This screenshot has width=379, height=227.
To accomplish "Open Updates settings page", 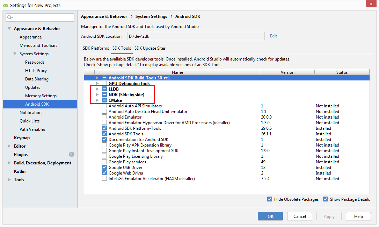I will coord(32,87).
